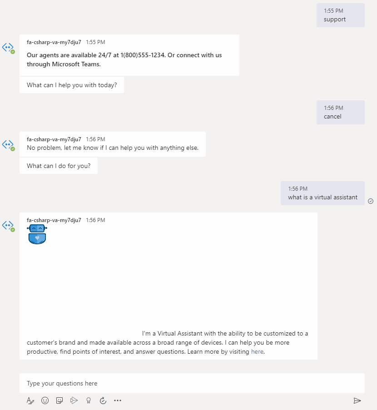Send praise using the badge icon
Viewport: 377px width, 410px height.
[89, 400]
